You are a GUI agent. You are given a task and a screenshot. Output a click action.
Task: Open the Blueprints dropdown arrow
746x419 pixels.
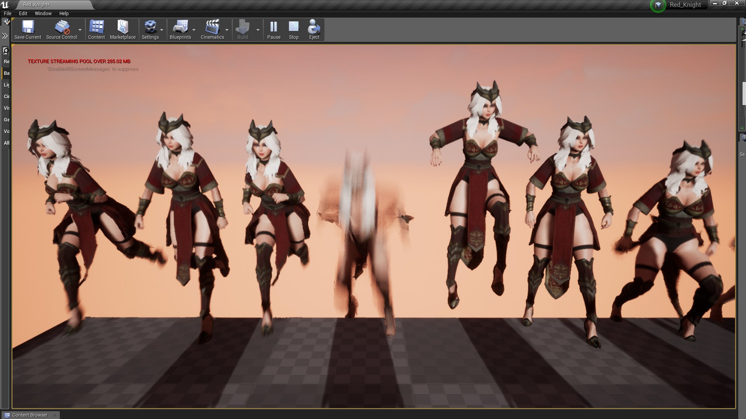194,30
